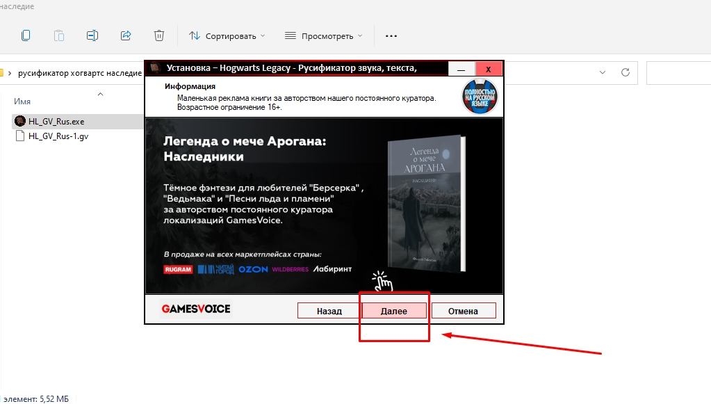
Task: Select the HL_GV_Rus-1.gv file name
Action: coord(58,136)
